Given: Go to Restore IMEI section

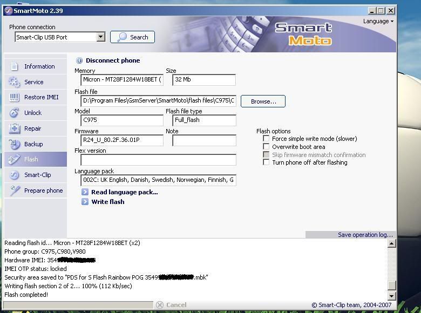Looking at the screenshot, I should click(36, 97).
